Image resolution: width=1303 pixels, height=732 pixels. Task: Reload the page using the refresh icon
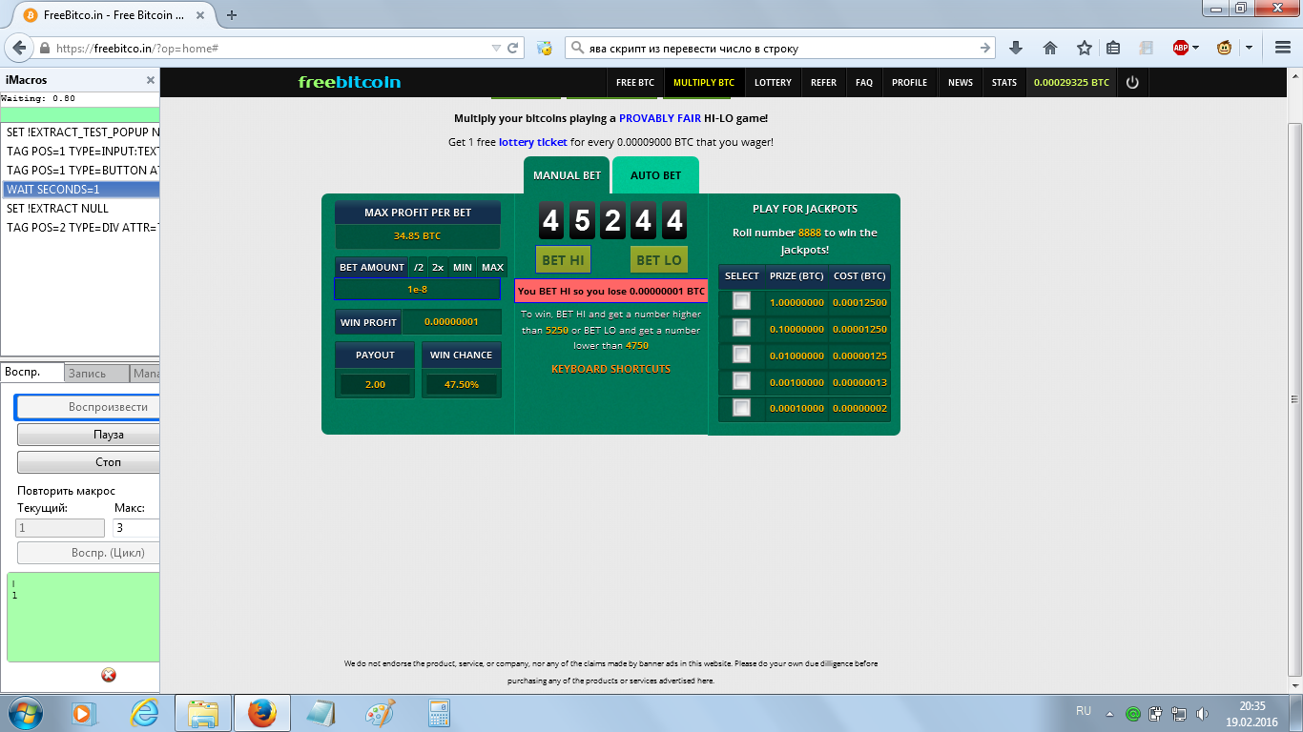513,48
